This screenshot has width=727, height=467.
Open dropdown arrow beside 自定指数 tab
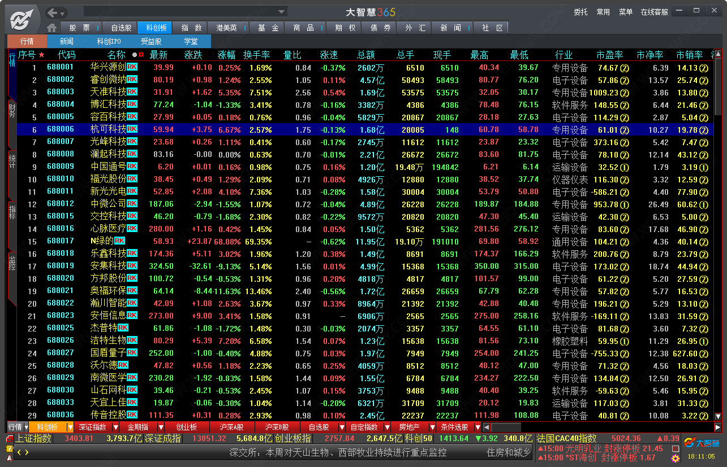[387, 427]
